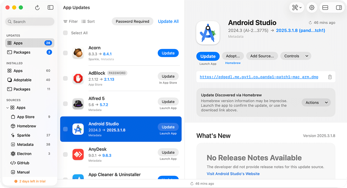Check the Alfred 5 row checkbox
The height and width of the screenshot is (188, 347).
(65, 104)
